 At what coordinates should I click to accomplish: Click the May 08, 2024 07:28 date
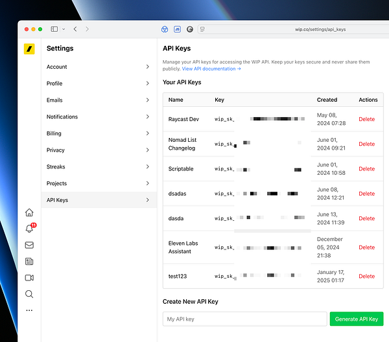click(x=331, y=119)
